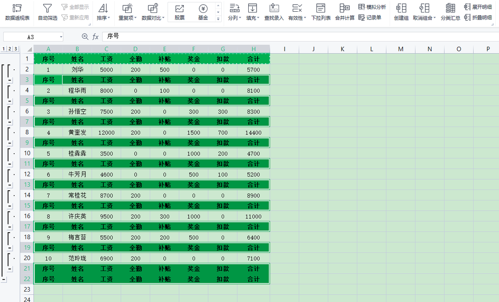This screenshot has height=302, width=499.
Task: Select cell with name 刘华
Action: [x=77, y=70]
